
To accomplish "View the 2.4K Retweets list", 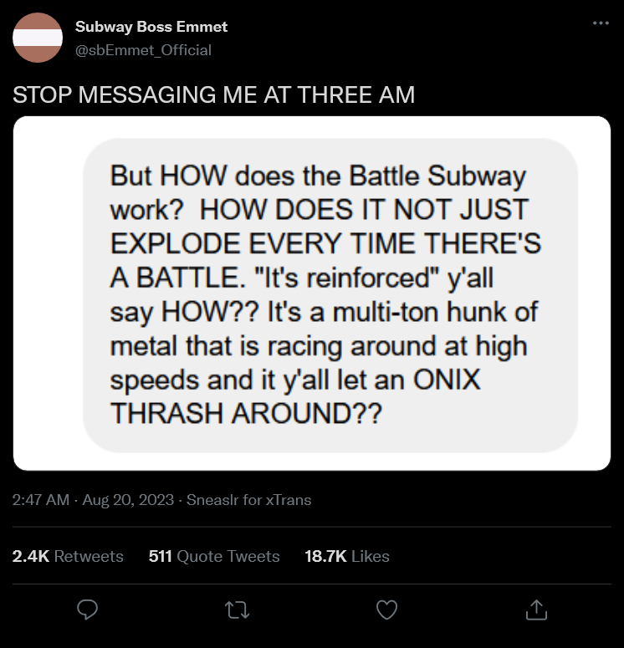I will tap(68, 556).
